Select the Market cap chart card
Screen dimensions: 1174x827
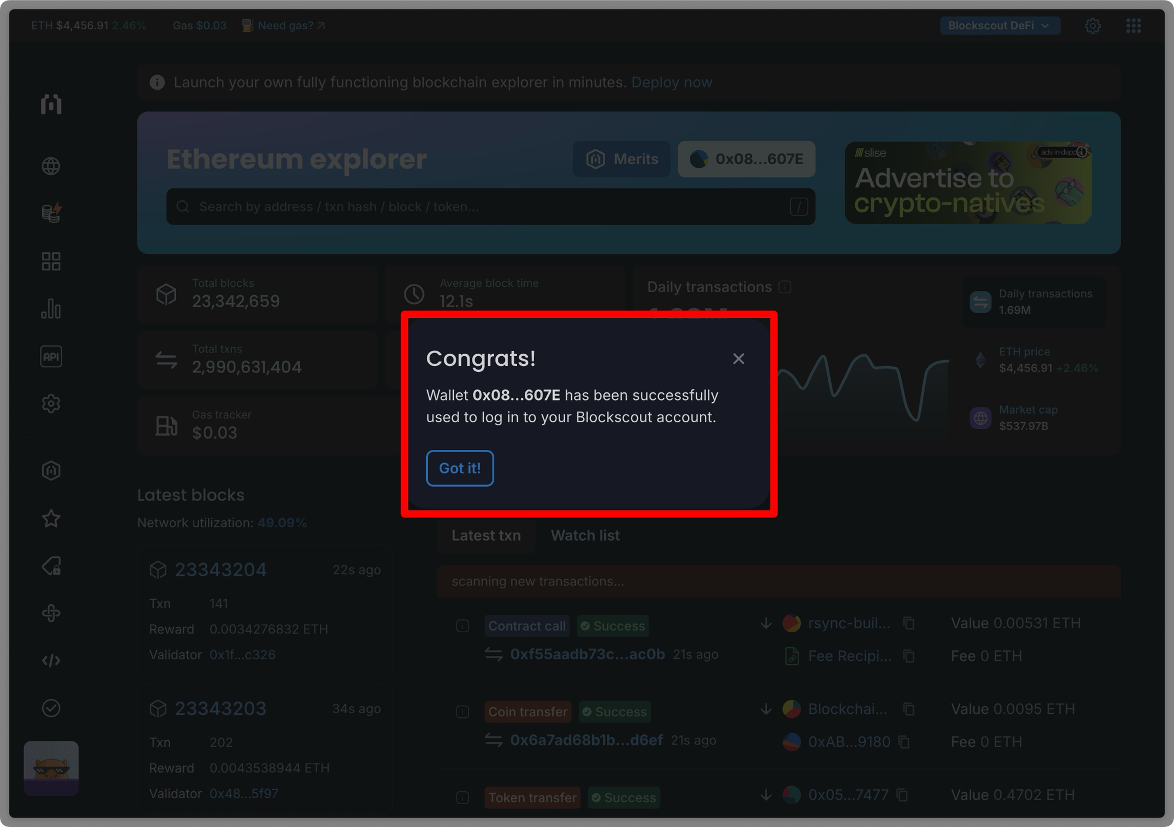[1034, 418]
